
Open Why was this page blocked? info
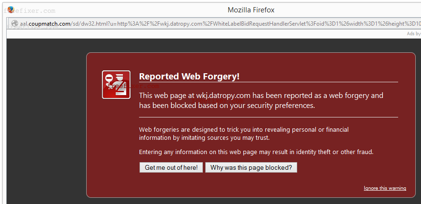[x=251, y=167]
